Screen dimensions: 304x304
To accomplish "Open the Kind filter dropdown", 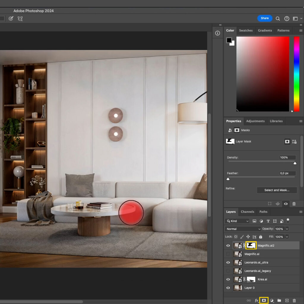I will (x=237, y=221).
